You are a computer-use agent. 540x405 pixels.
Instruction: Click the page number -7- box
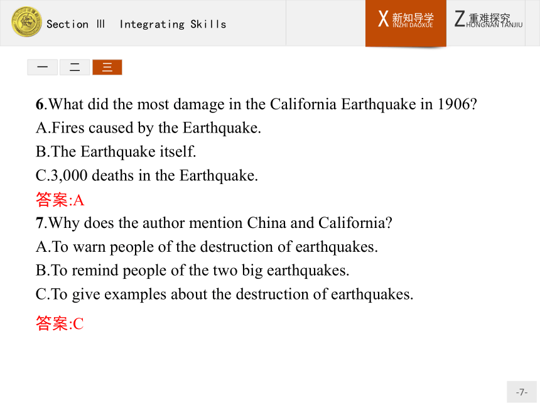[x=521, y=392]
